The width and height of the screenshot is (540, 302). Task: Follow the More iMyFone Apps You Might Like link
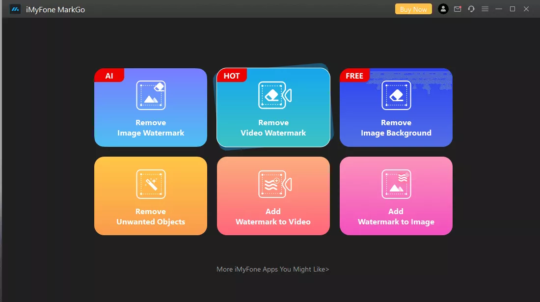273,269
